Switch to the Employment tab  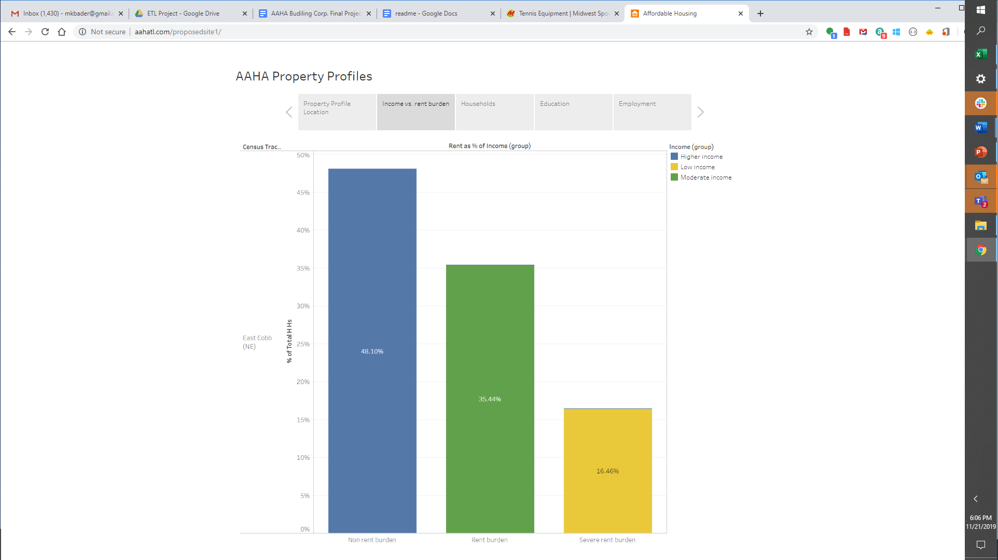click(653, 112)
